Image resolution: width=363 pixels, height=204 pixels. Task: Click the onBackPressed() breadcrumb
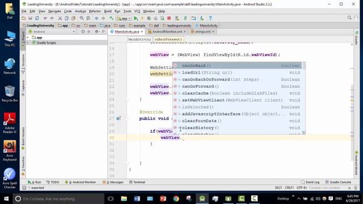(168, 39)
